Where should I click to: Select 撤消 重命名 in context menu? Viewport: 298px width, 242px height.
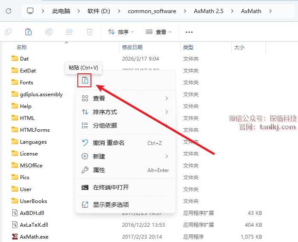coord(125,143)
